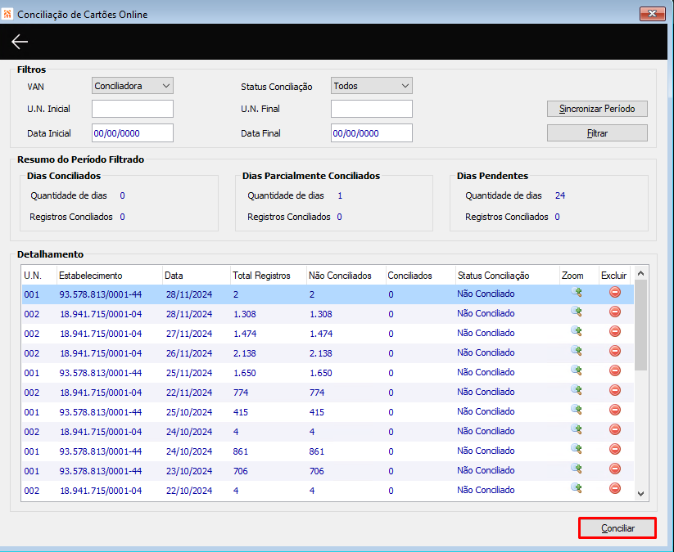This screenshot has height=552, width=674.
Task: Open Zoom for 28/11/2024 U.N. 001 row
Action: click(577, 292)
